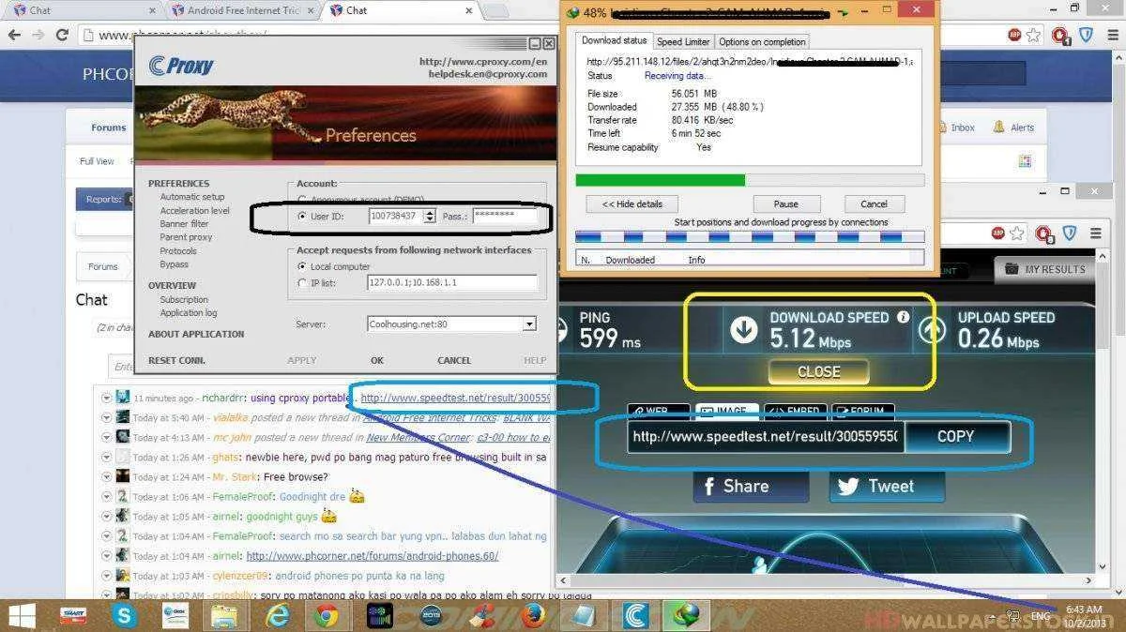The image size is (1126, 632).
Task: Open the Server dropdown showing Coolhousing.net:80
Action: (529, 324)
